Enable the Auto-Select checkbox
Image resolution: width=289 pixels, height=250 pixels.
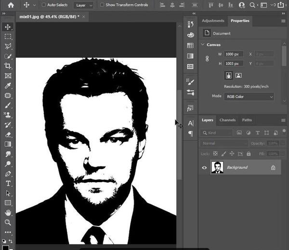[44, 5]
